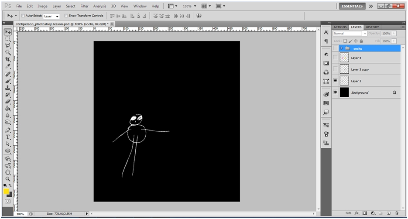
Task: Select the Spot Healing Brush tool
Action: click(8, 74)
